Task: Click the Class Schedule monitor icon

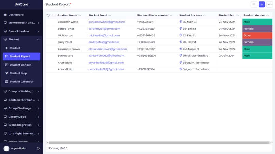Action: click(x=5, y=31)
